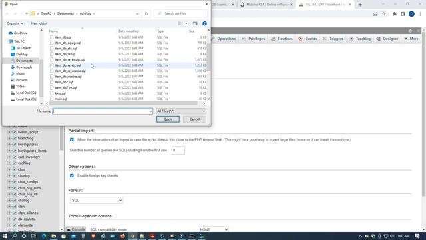426x240 pixels.
Task: Open a new Chrome tab
Action: tap(360, 5)
